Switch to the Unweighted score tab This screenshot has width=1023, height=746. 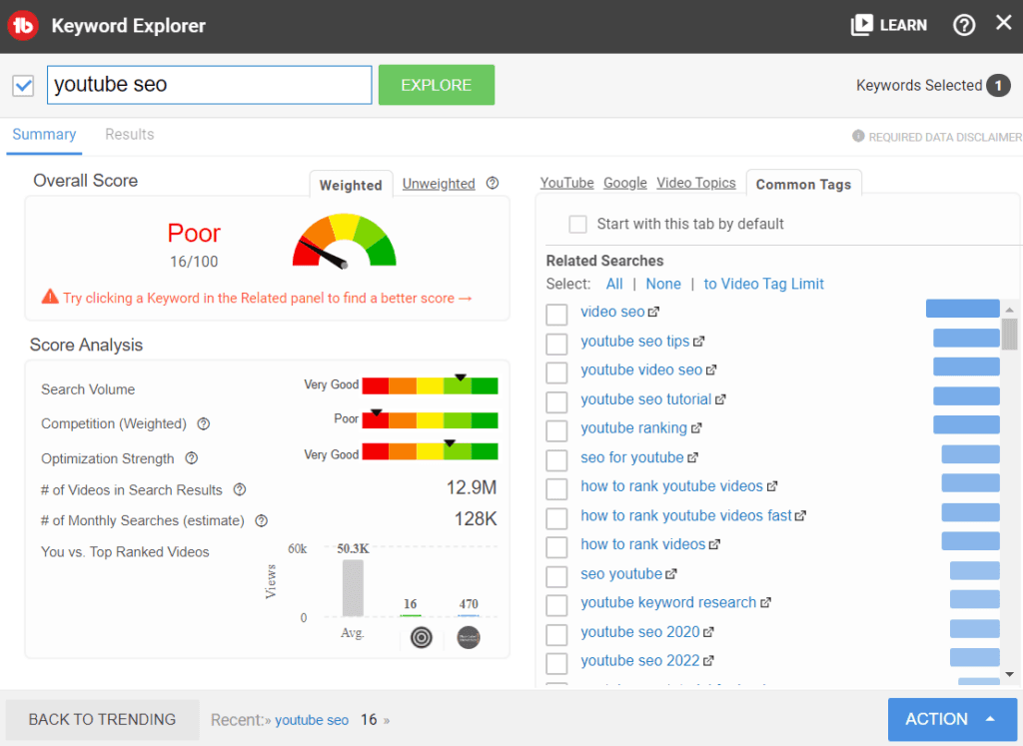click(x=439, y=183)
